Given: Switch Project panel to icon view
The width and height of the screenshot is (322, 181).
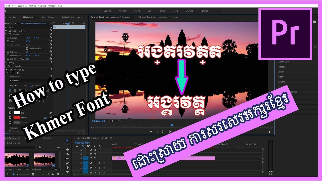Looking at the screenshot, I should pyautogui.click(x=14, y=174).
